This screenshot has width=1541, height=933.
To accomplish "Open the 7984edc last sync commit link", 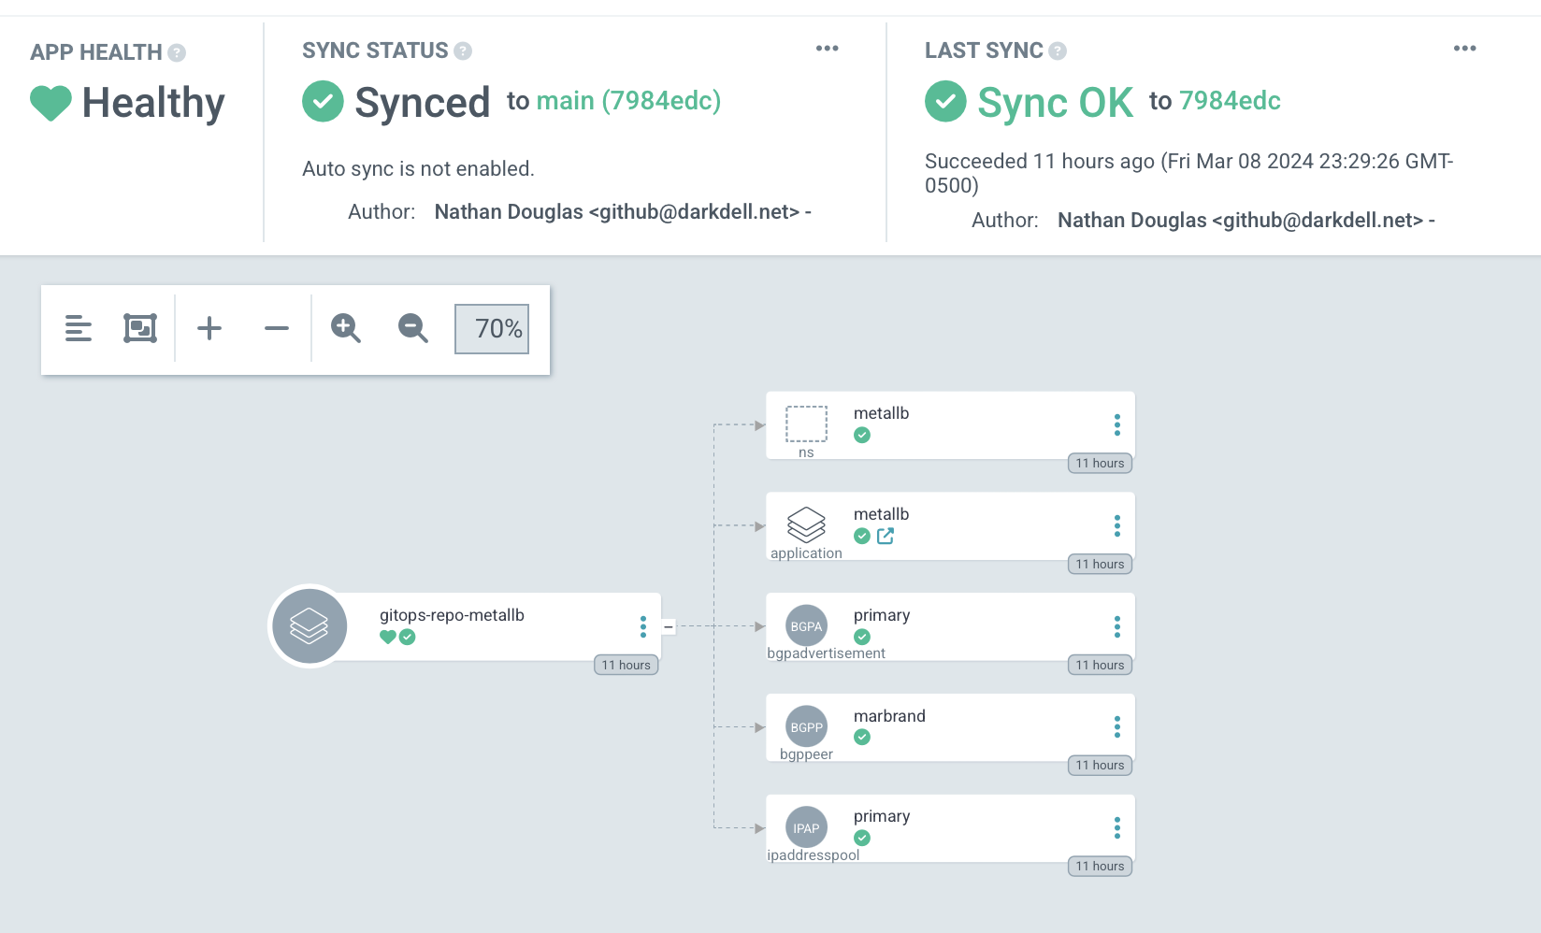I will coord(1231,101).
